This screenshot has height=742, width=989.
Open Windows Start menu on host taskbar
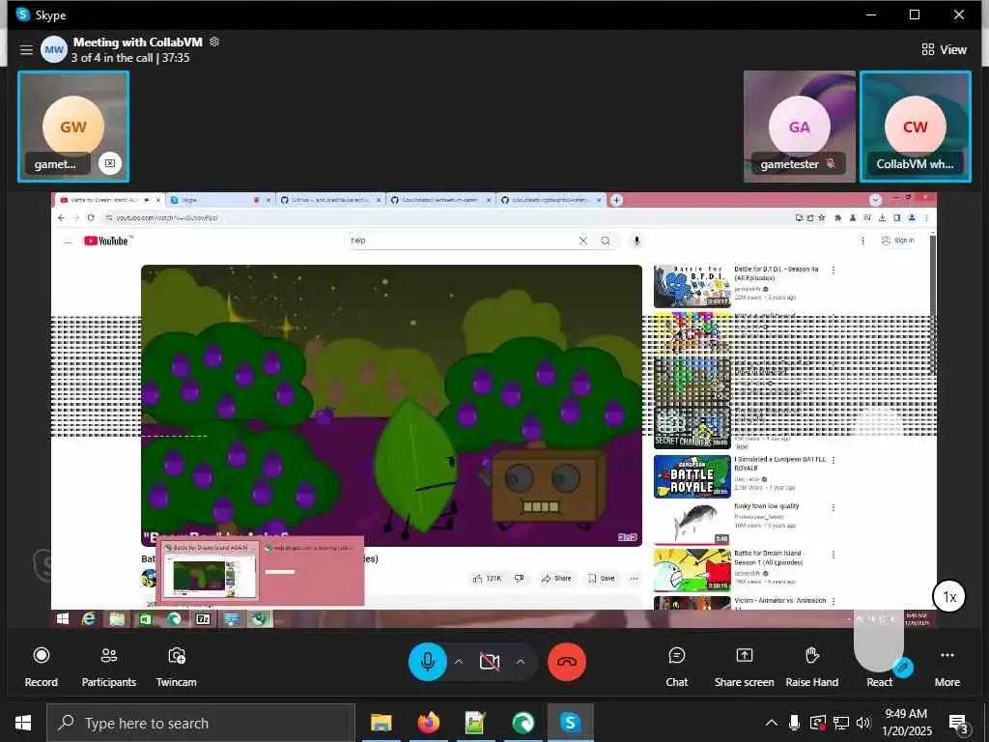pos(23,723)
